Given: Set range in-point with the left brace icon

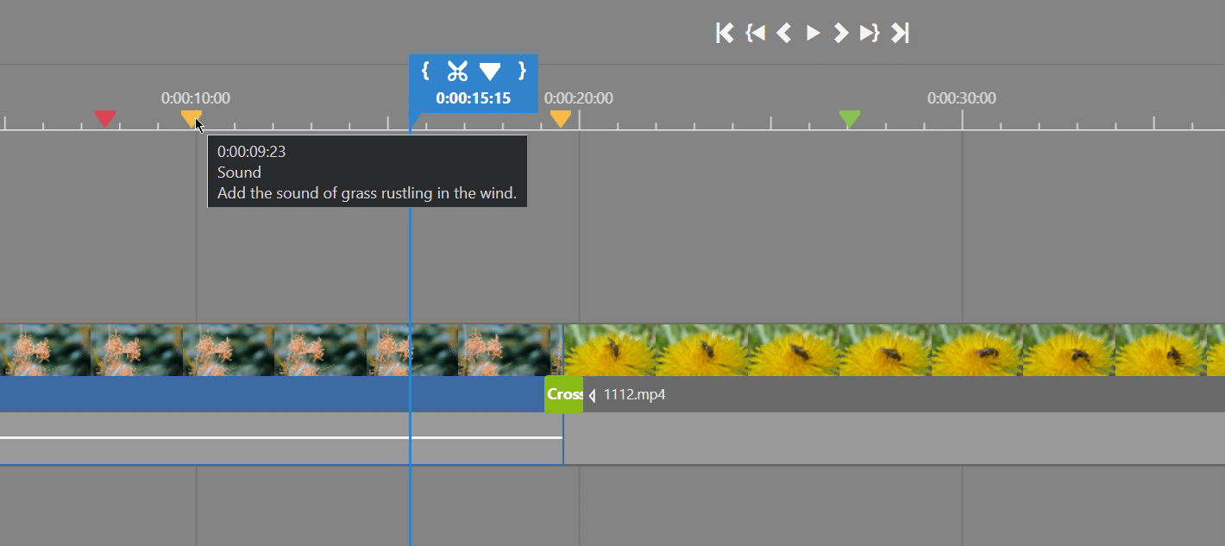Looking at the screenshot, I should (x=425, y=71).
